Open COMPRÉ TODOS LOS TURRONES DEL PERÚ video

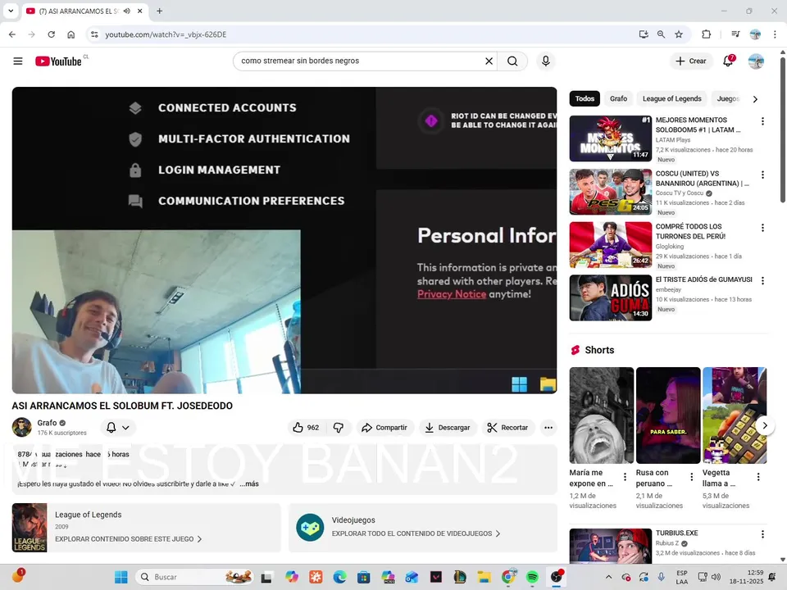click(x=610, y=245)
